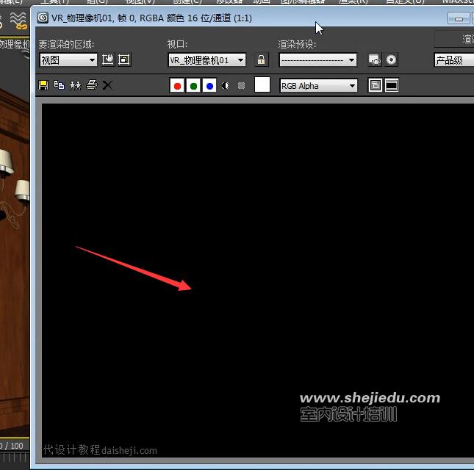Click the Clear (X) icon
Screen dimensions: 474x470
(107, 85)
